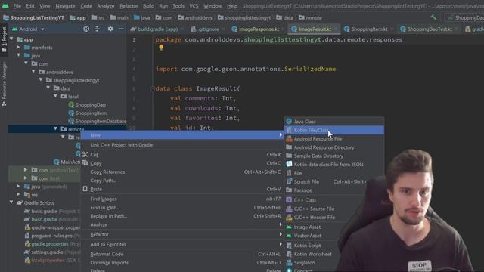Click the light bulb quick-fix icon
484x272 pixels.
[x=161, y=48]
